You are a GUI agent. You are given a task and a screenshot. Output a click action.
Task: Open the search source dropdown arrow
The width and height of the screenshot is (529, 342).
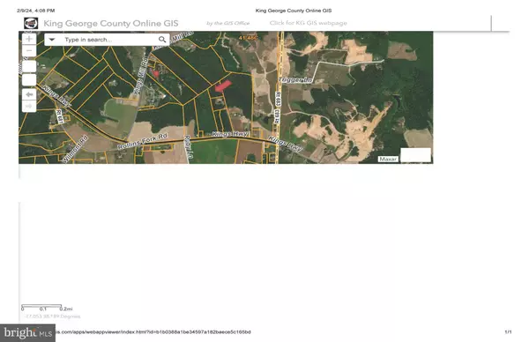pos(52,40)
